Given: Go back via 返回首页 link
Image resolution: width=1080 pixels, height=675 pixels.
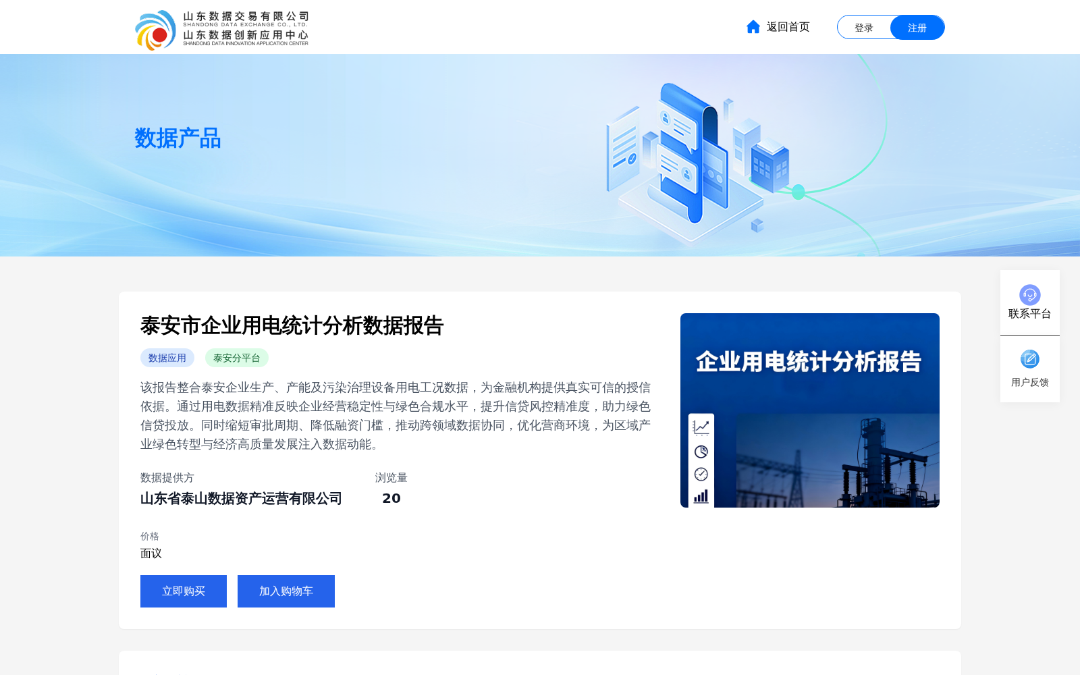Looking at the screenshot, I should tap(788, 27).
